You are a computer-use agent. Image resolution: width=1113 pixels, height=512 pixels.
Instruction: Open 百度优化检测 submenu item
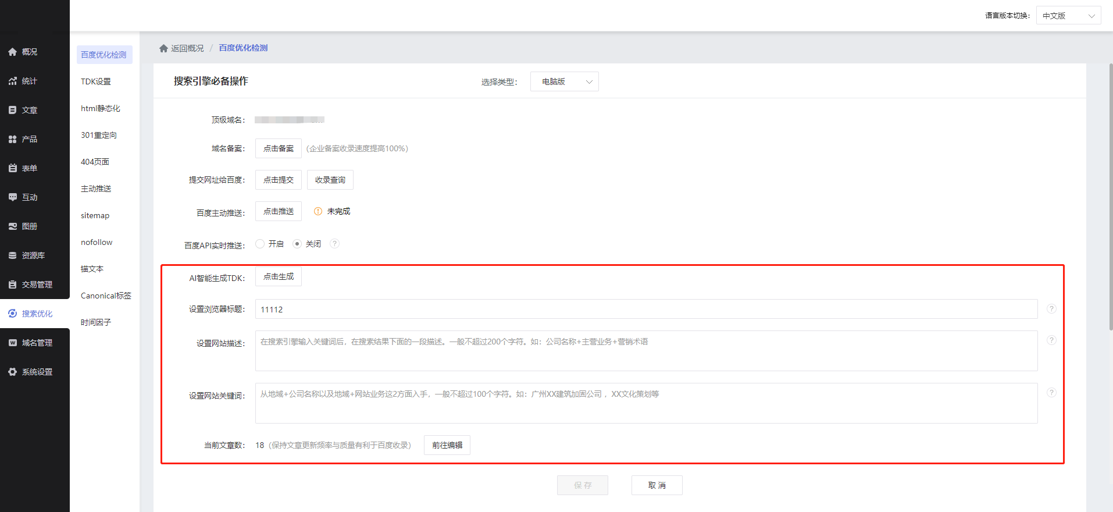(x=105, y=55)
